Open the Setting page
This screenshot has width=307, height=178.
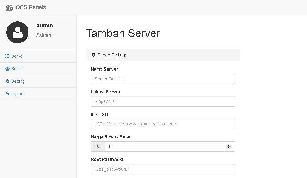point(18,81)
